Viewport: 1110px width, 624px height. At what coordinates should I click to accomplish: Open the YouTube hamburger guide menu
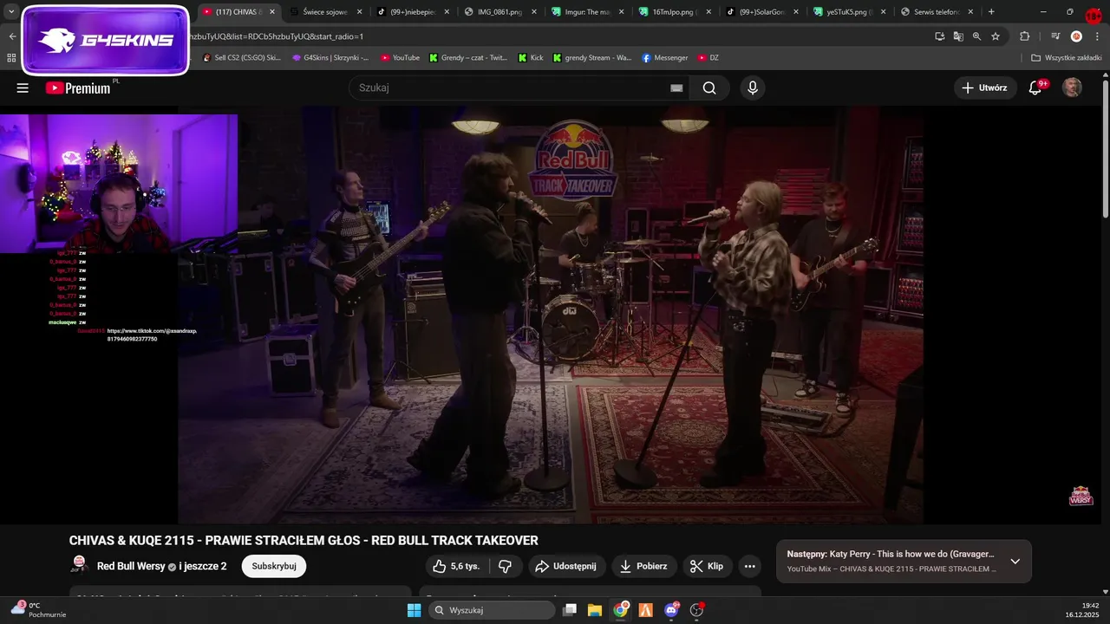(x=23, y=88)
